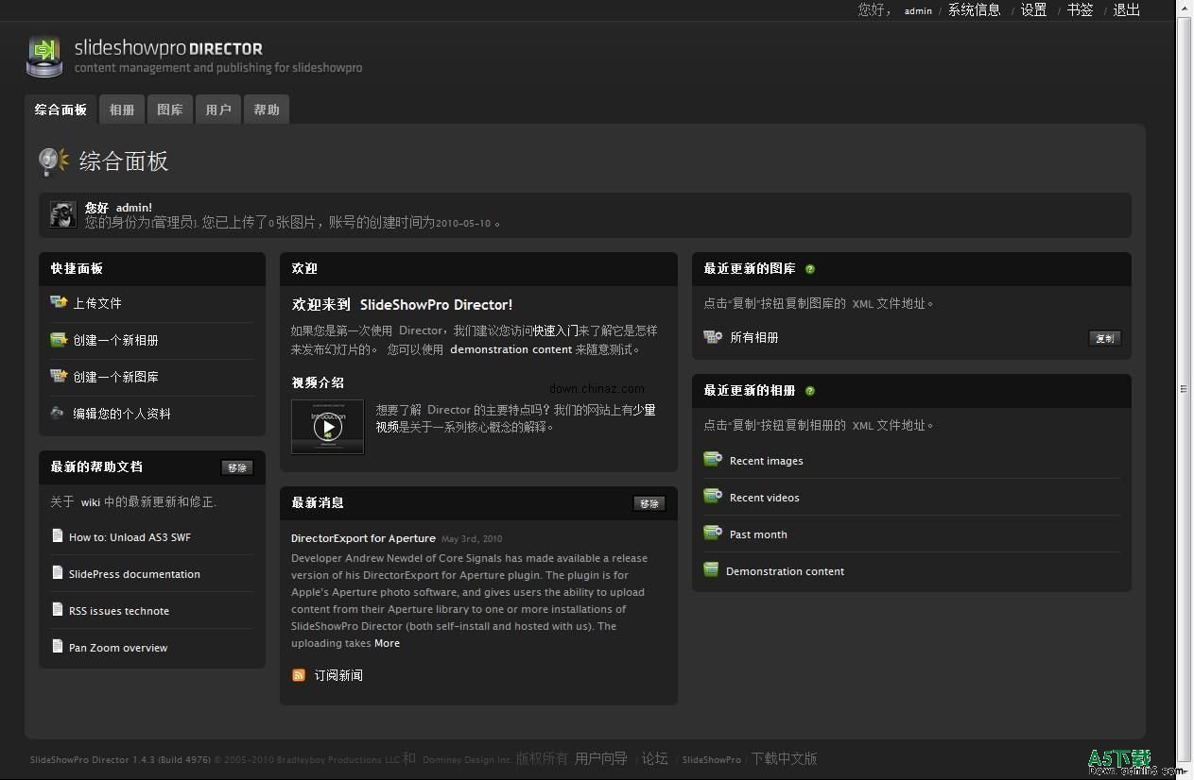Open the Recent videos album
Image resolution: width=1194 pixels, height=780 pixels.
[x=764, y=498]
